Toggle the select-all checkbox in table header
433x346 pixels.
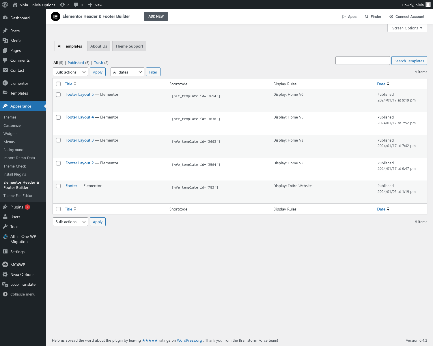[58, 84]
